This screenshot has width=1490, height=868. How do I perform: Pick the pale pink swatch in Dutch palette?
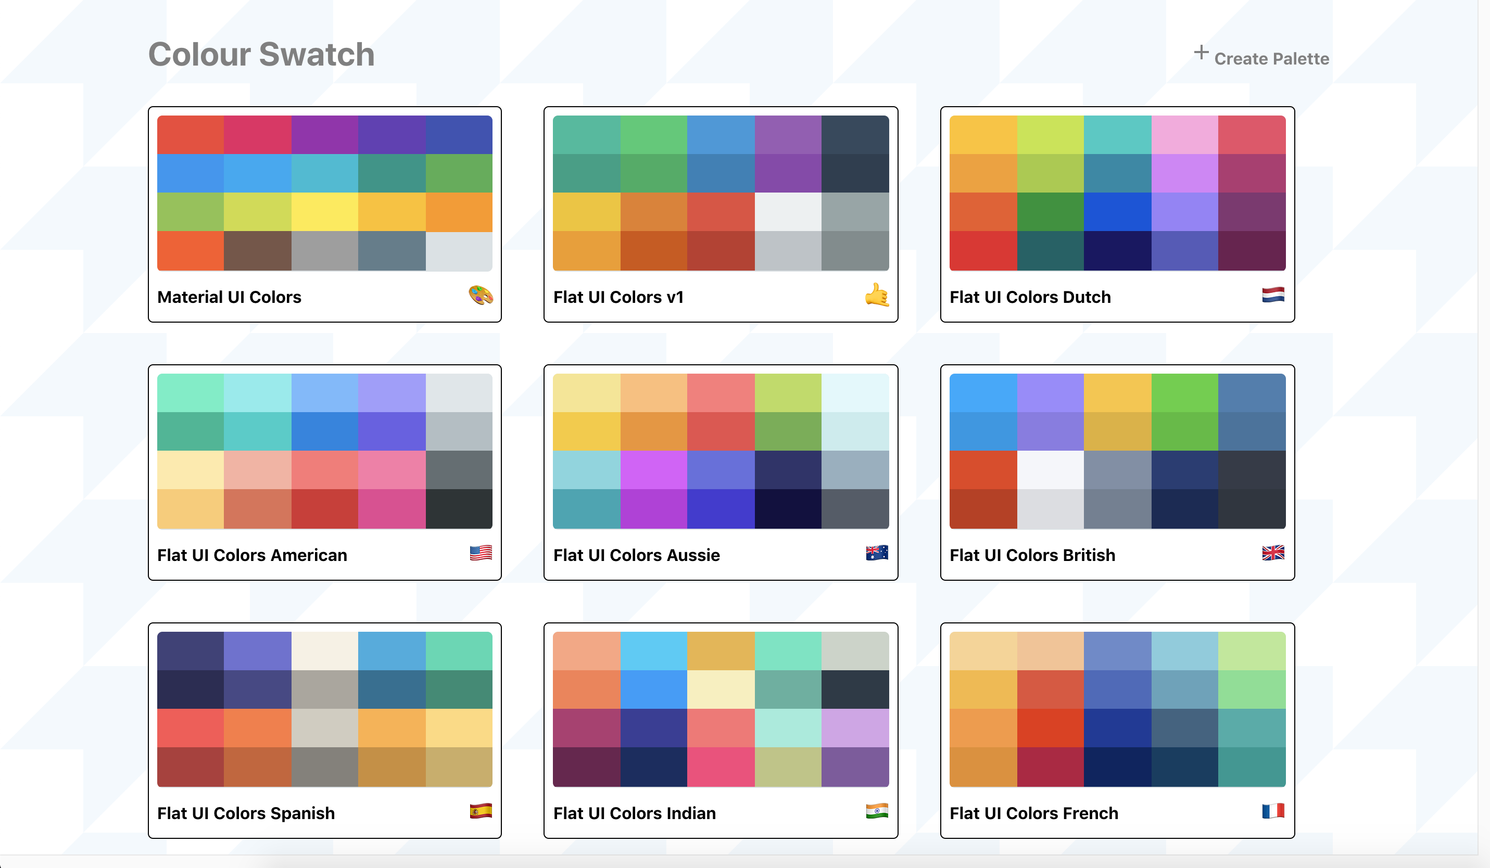pos(1184,135)
